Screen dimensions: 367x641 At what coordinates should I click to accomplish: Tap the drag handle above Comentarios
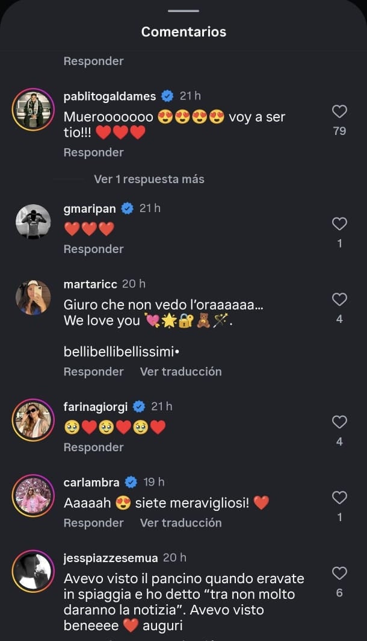pos(183,11)
